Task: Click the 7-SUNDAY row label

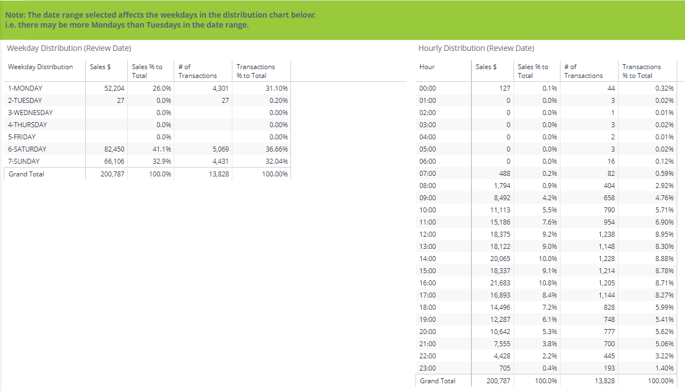Action: click(24, 161)
